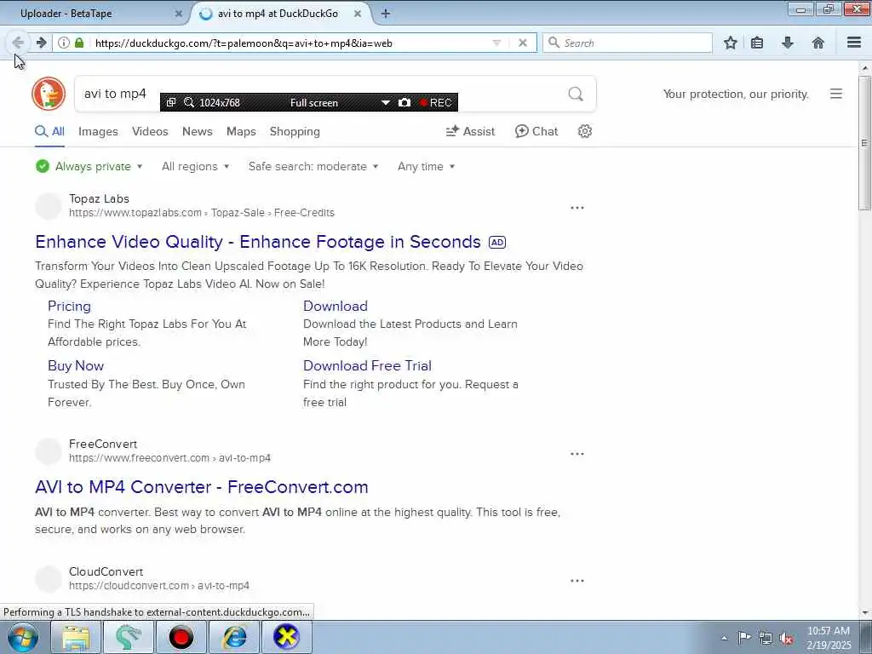Click the muted volume tray icon
Image resolution: width=872 pixels, height=654 pixels.
[786, 639]
